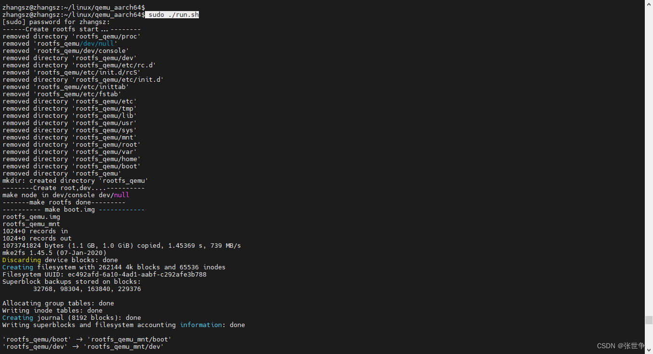Viewport: 653px width, 354px height.
Task: Click the 'rootfs_qemu/boot' -> 'rootfs_qemu_mnt/boot' line
Action: (x=87, y=340)
